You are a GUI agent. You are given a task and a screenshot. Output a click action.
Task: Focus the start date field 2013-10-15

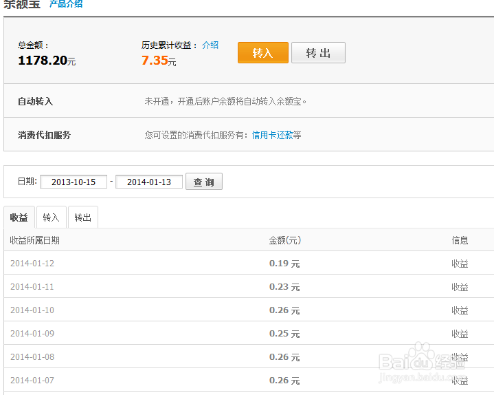[74, 182]
